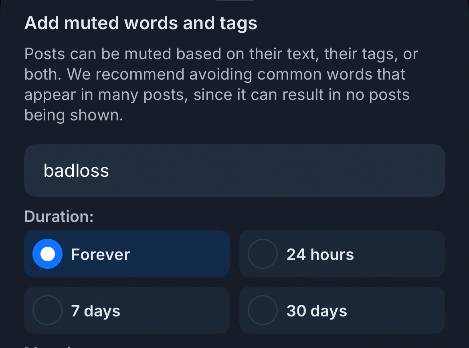Tap the "Forever" duration label
This screenshot has height=348, width=469.
point(100,255)
